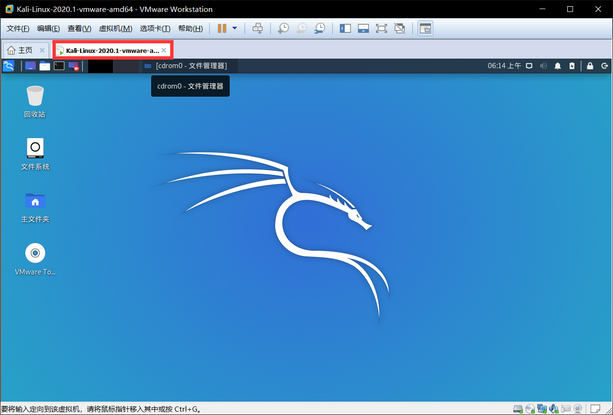This screenshot has width=613, height=415.
Task: Pause the virtual machine with the toolbar button
Action: point(222,29)
